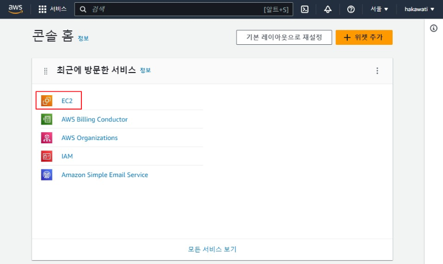Click the 위젯 추가 button
The height and width of the screenshot is (264, 443).
coord(364,37)
